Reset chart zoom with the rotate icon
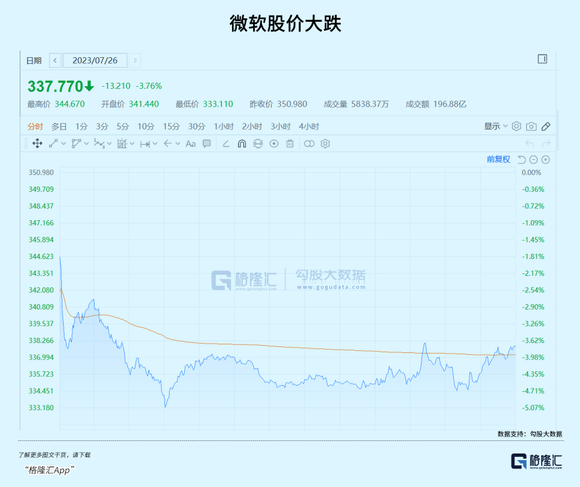580x487 pixels. [x=521, y=159]
